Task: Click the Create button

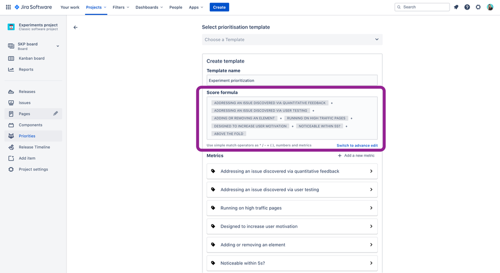Action: [x=219, y=7]
